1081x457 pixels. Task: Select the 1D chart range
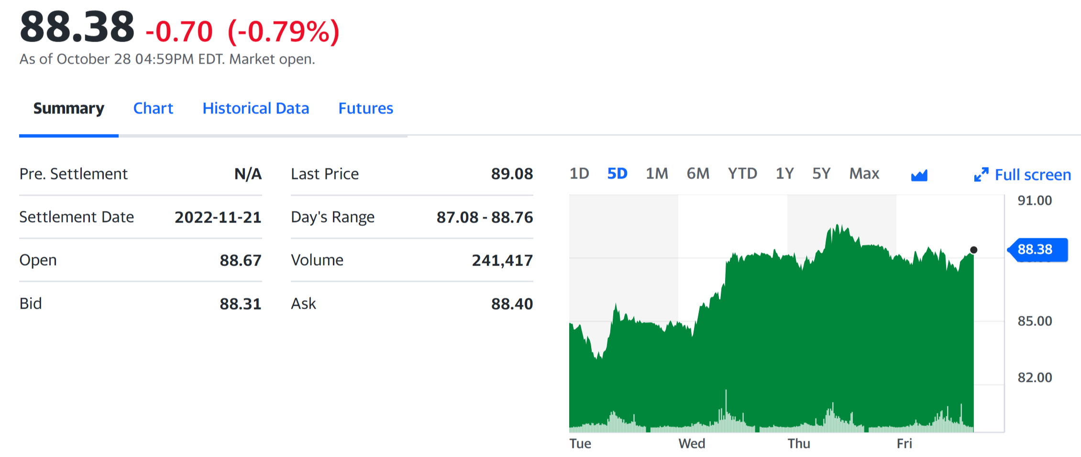(579, 174)
